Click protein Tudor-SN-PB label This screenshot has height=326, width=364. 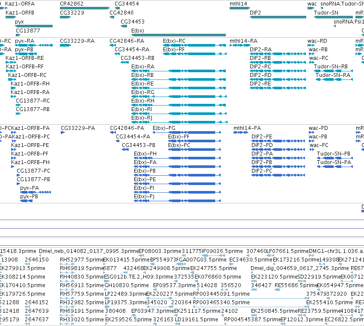tap(334, 154)
